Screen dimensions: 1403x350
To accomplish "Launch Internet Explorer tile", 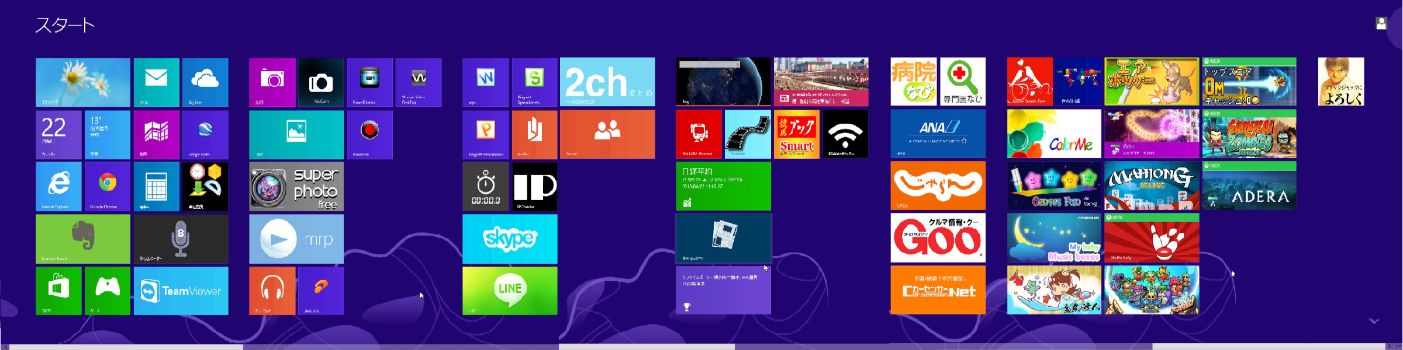I will click(x=58, y=187).
